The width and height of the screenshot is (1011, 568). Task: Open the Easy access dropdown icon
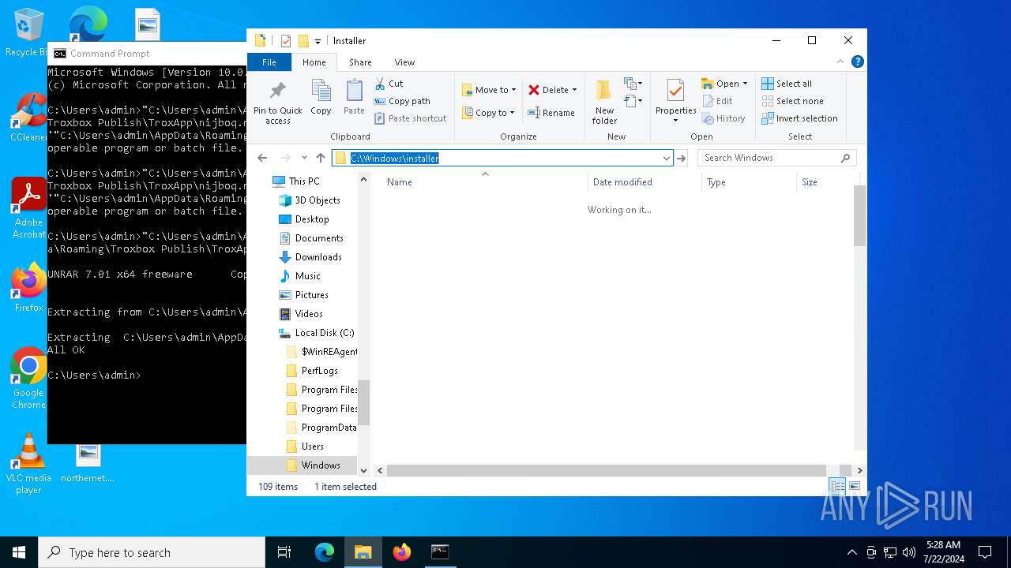click(x=632, y=101)
